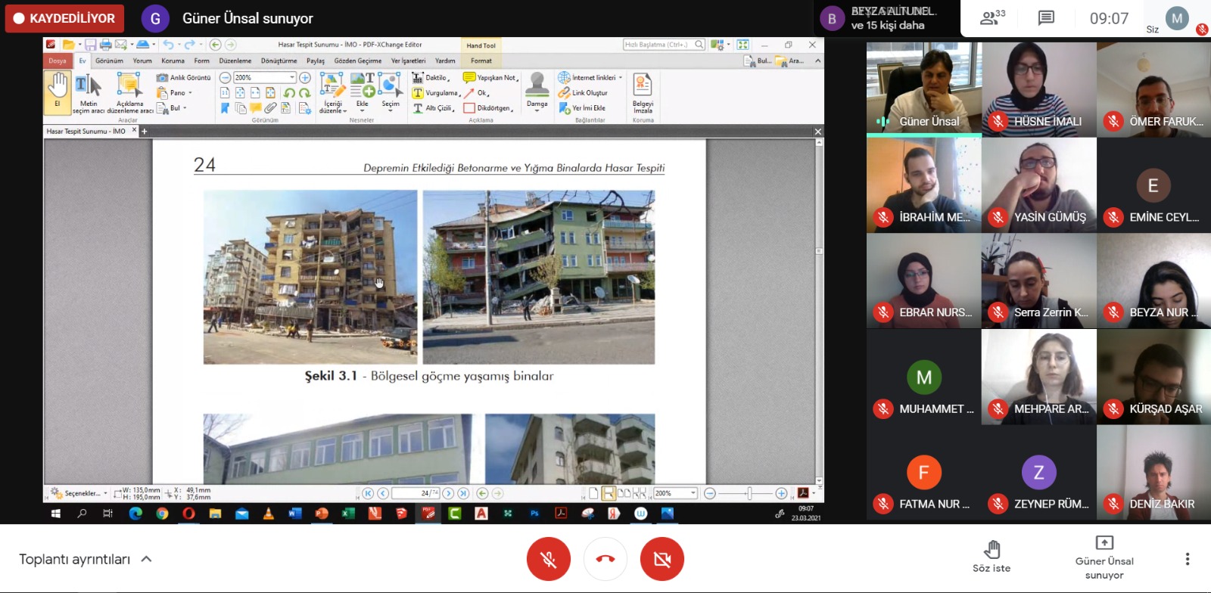Click the Yer İmi Ekle add bookmark icon
This screenshot has height=593, width=1211.
[582, 108]
